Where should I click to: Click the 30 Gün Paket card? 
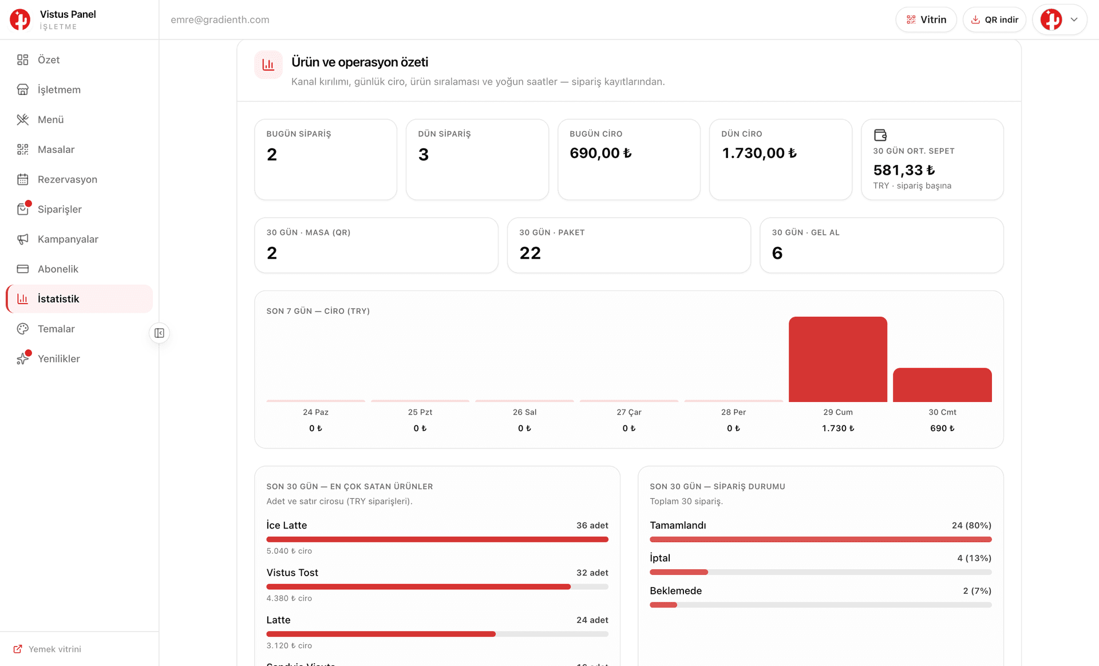[629, 245]
